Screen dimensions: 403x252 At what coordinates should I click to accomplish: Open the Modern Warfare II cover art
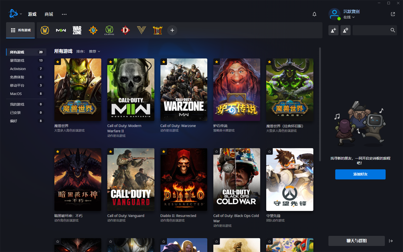[131, 90]
